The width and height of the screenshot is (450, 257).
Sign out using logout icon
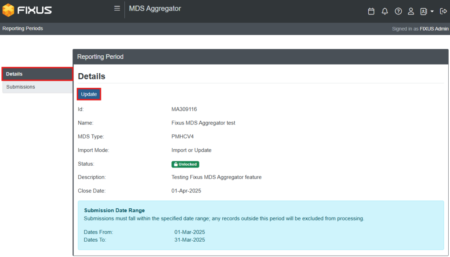point(443,11)
